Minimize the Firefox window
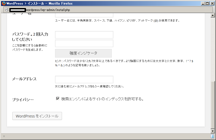The image size is (216, 140). pos(203,3)
